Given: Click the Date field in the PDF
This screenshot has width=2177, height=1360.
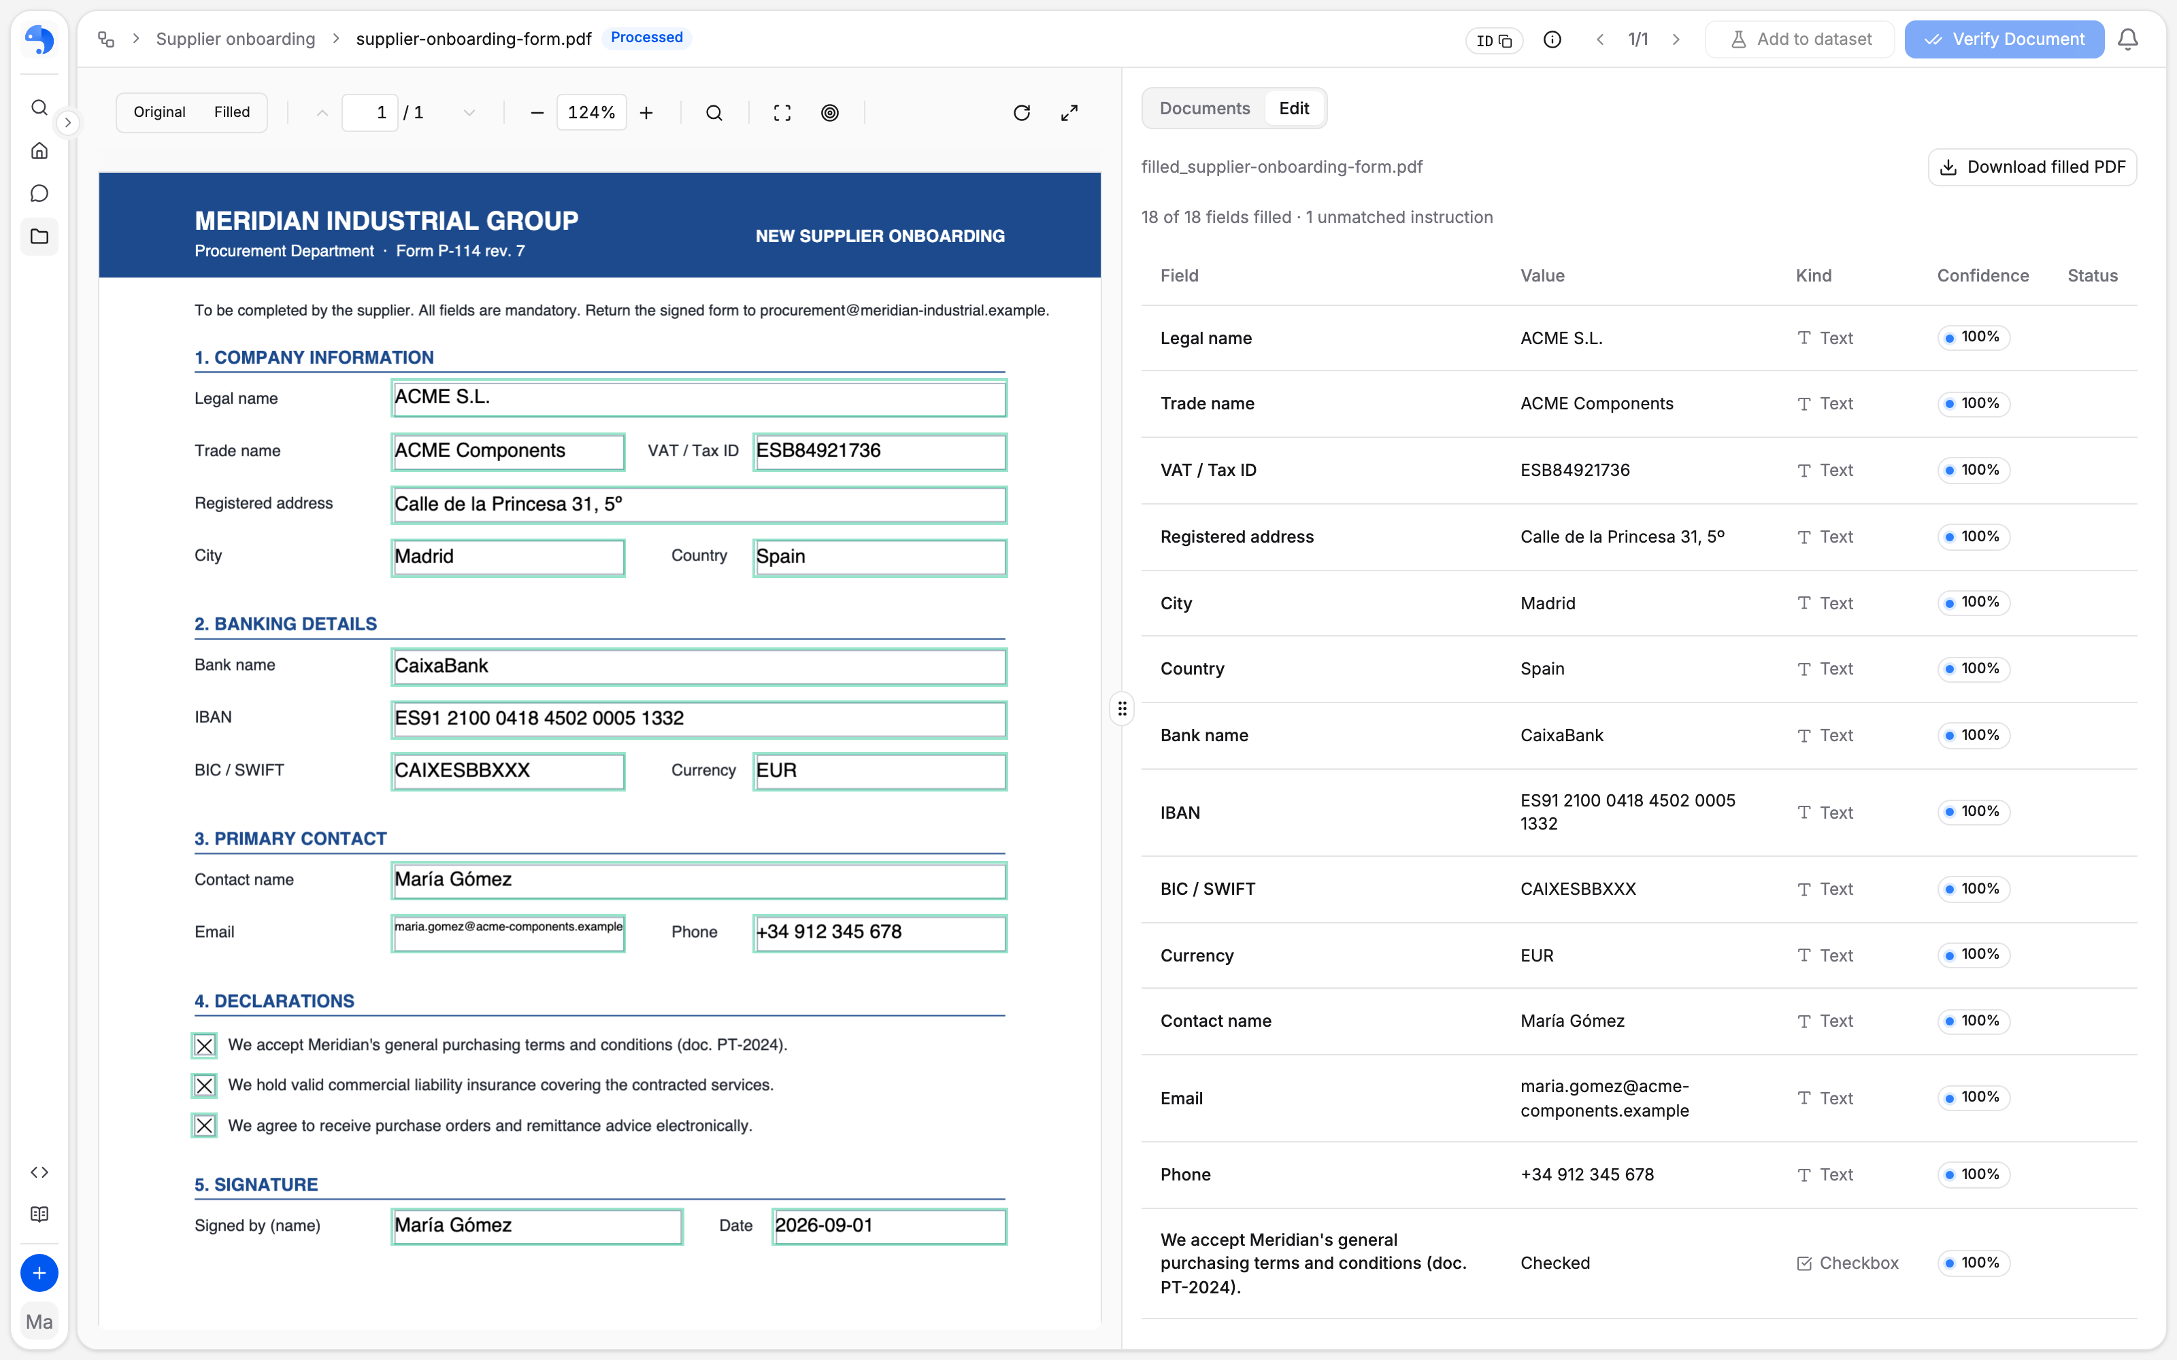Looking at the screenshot, I should tap(890, 1226).
